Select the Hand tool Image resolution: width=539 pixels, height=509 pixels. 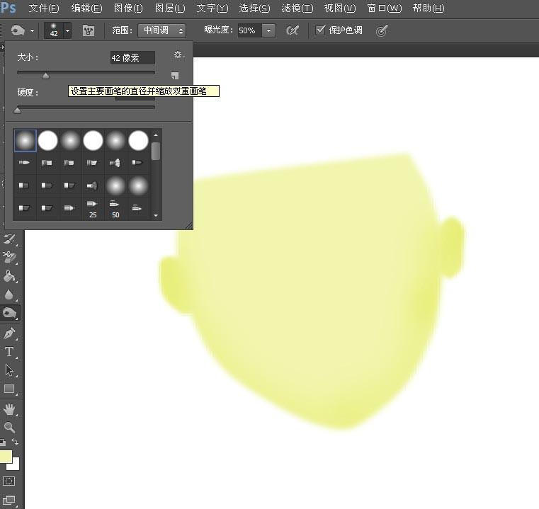[x=9, y=408]
